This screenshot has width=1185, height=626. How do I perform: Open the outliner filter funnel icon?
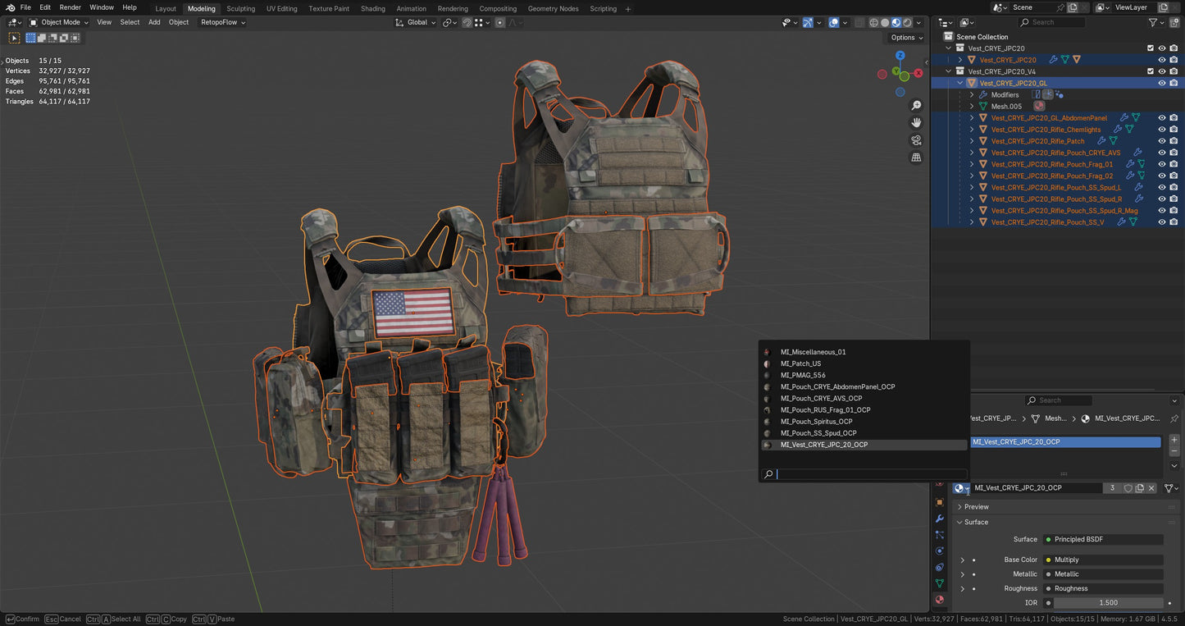coord(1153,22)
